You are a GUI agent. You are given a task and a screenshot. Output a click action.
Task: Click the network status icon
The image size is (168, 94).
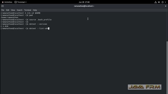pyautogui.click(x=155, y=2)
